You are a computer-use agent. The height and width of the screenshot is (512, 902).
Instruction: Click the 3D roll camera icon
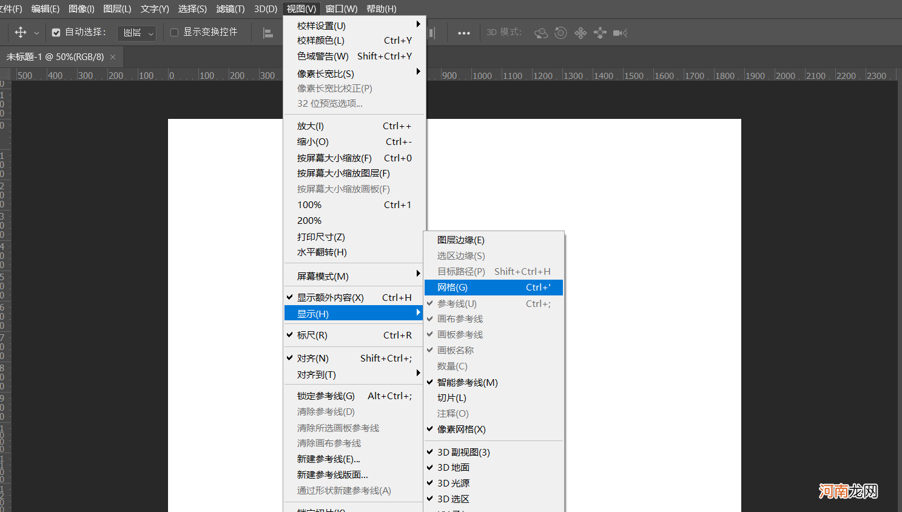pyautogui.click(x=561, y=33)
